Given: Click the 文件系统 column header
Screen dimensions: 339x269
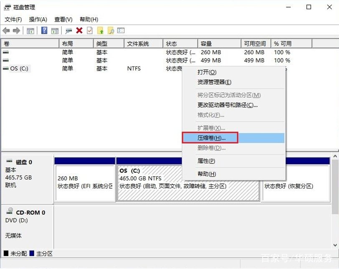Looking at the screenshot, I should (138, 43).
